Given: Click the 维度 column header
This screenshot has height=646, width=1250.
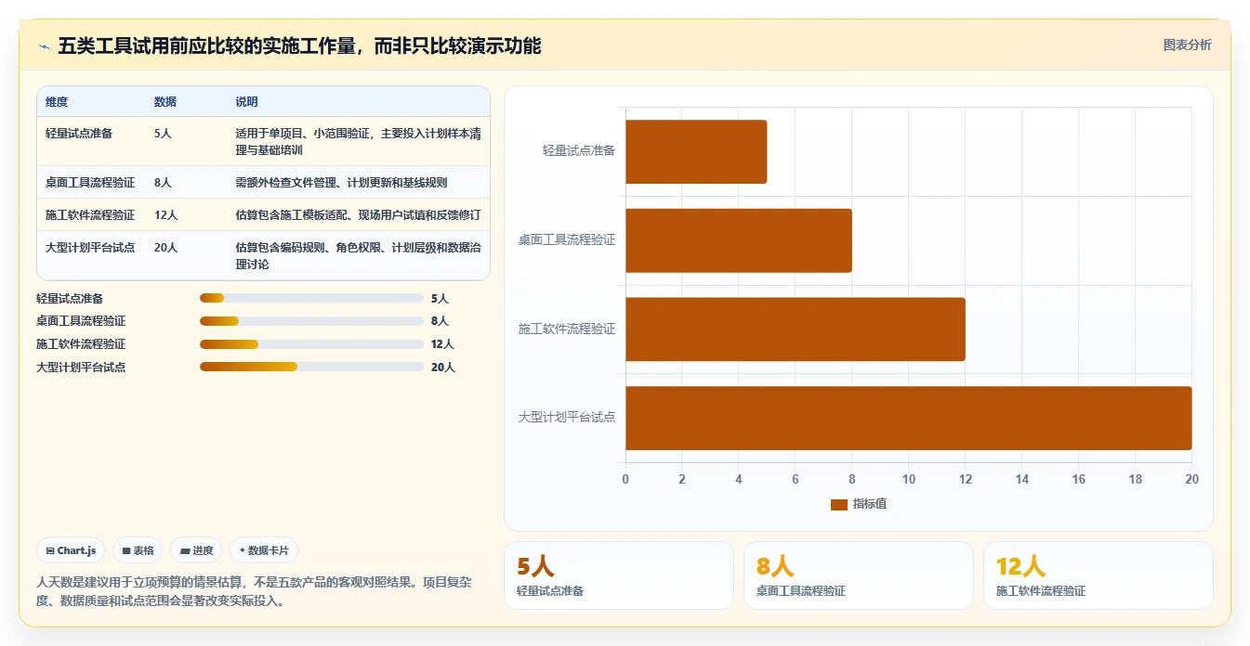Looking at the screenshot, I should tap(57, 101).
